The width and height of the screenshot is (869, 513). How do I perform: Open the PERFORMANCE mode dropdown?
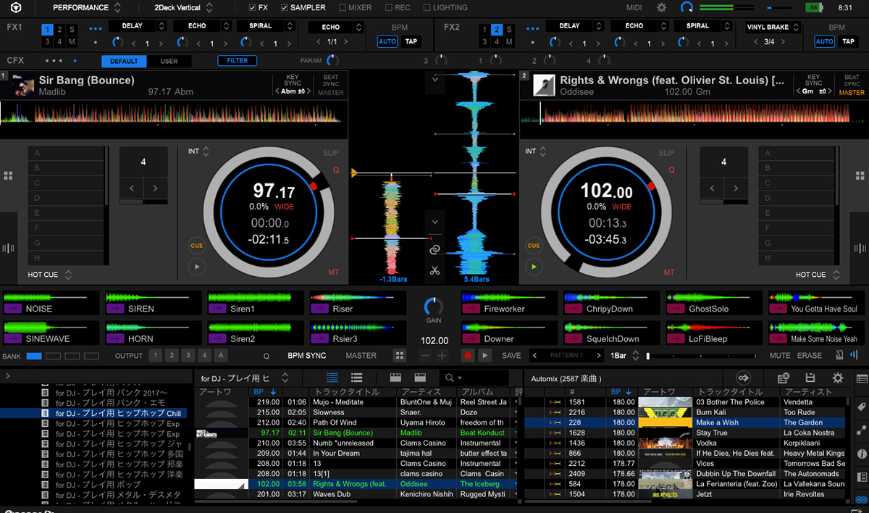coord(81,8)
